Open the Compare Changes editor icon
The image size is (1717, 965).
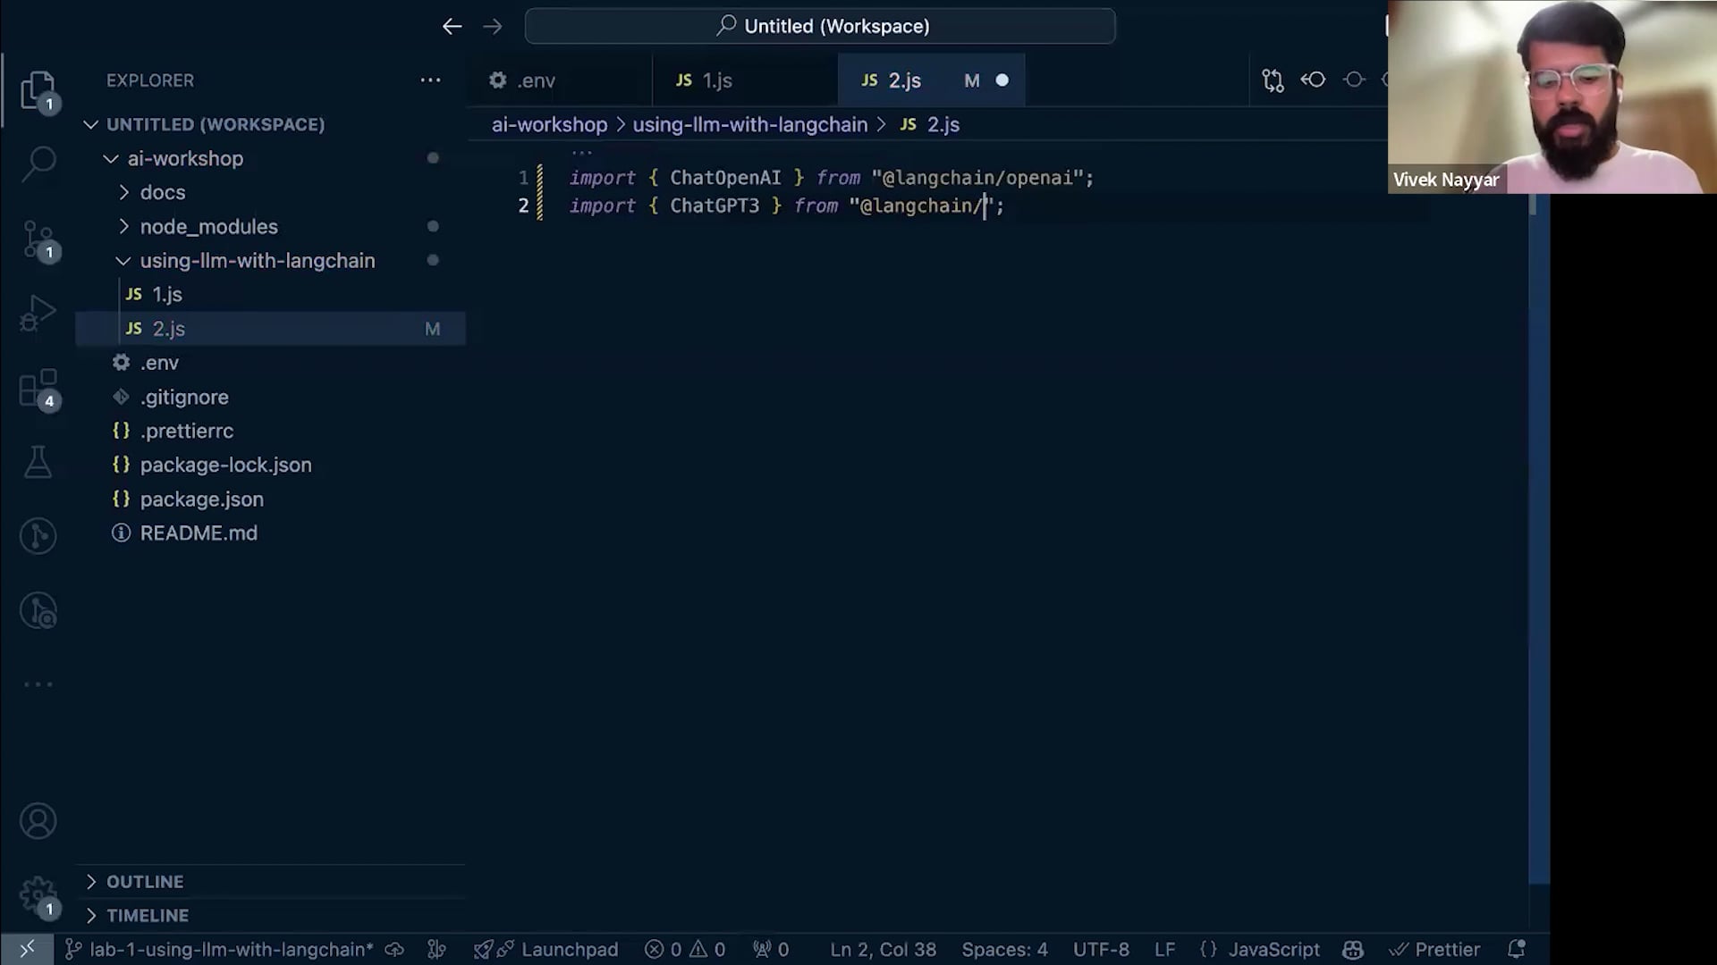pyautogui.click(x=1273, y=80)
